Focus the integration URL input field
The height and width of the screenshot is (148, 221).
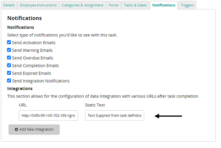[49, 115]
